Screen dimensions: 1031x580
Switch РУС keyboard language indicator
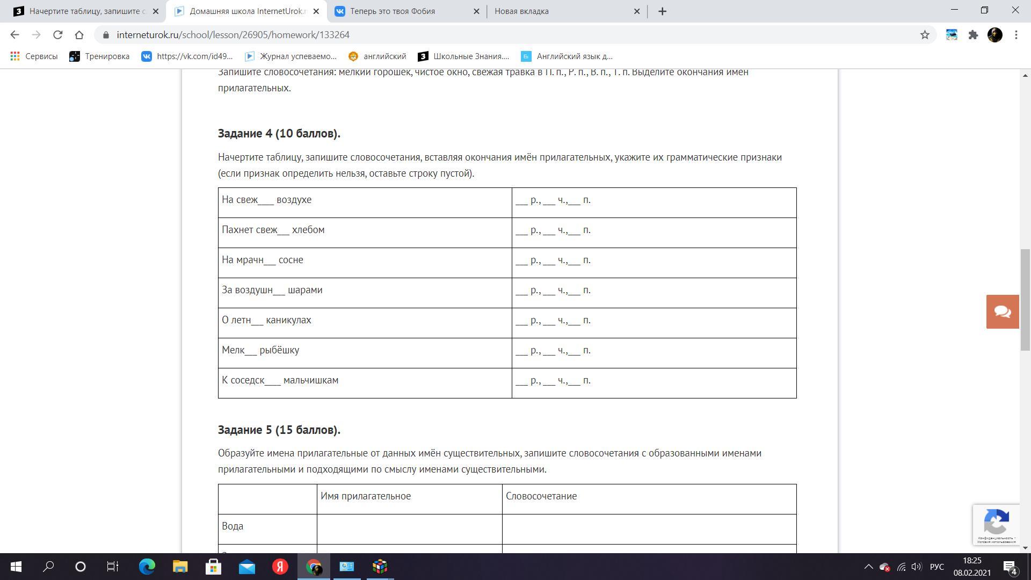[936, 567]
